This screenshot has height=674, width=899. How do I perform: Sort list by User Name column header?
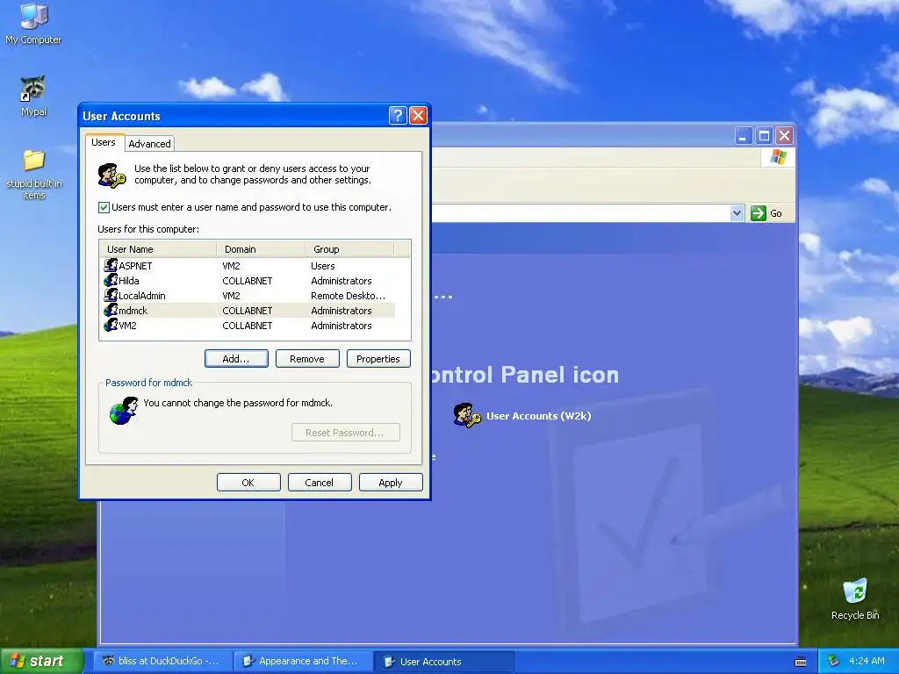point(158,249)
